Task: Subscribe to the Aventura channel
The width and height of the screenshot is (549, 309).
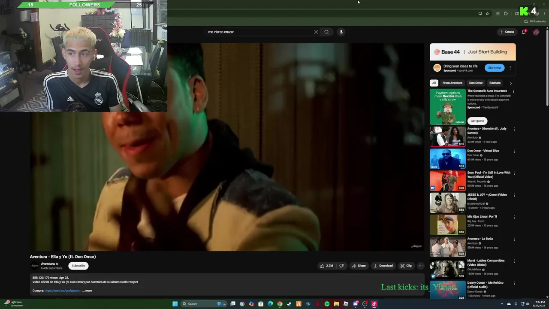Action: [x=78, y=266]
